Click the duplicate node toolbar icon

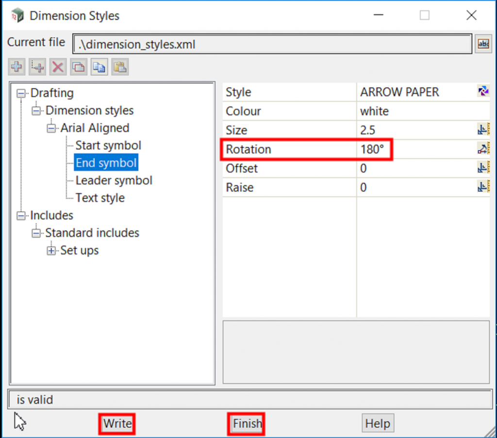click(79, 67)
